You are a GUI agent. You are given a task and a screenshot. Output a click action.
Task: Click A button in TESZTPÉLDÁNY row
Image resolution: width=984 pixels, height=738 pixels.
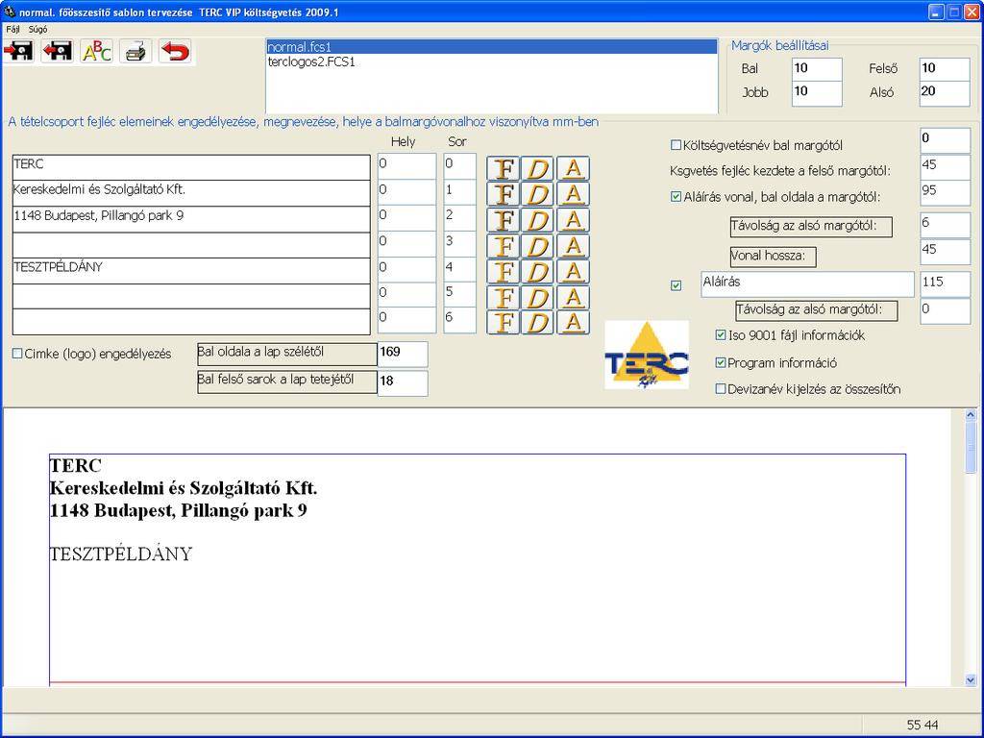coord(573,271)
